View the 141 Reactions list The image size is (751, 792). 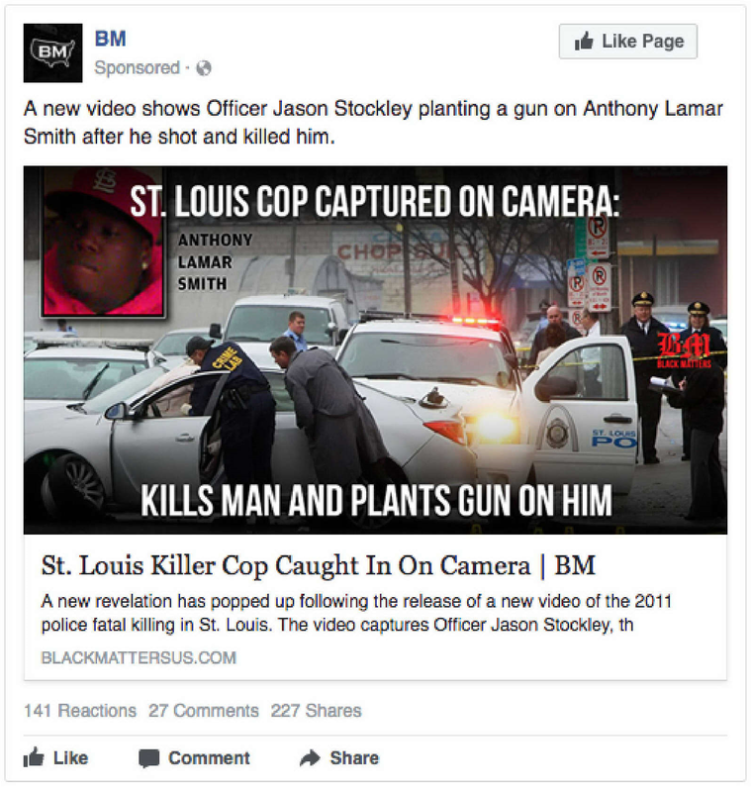pyautogui.click(x=80, y=711)
